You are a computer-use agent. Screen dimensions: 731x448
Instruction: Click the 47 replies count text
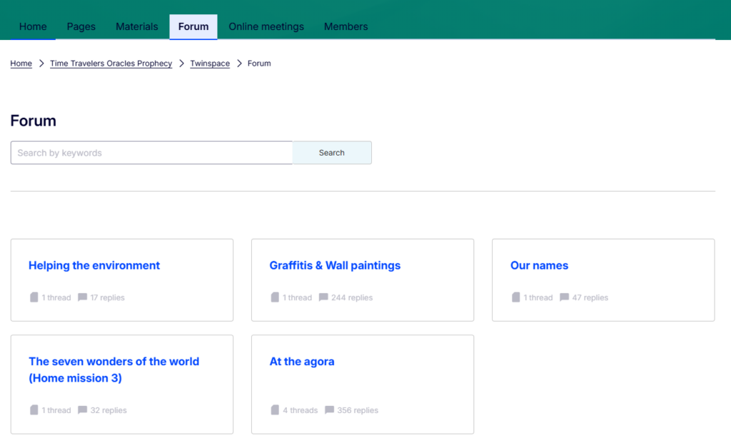[x=590, y=297]
